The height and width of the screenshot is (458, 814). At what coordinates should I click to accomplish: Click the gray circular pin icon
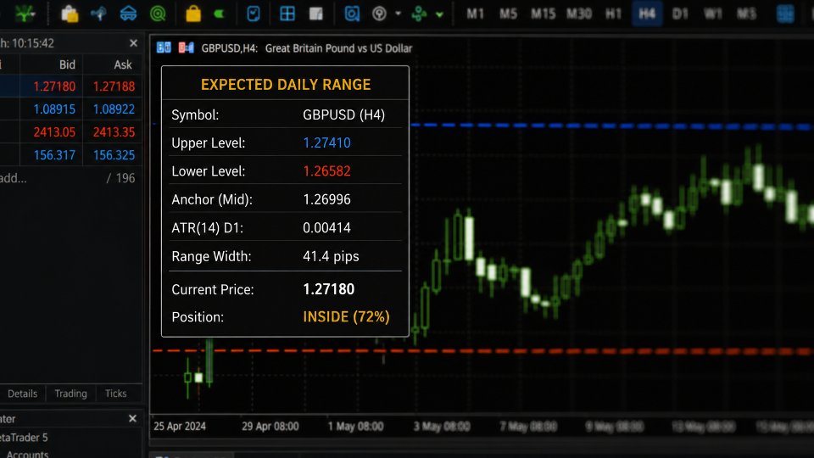pyautogui.click(x=380, y=14)
